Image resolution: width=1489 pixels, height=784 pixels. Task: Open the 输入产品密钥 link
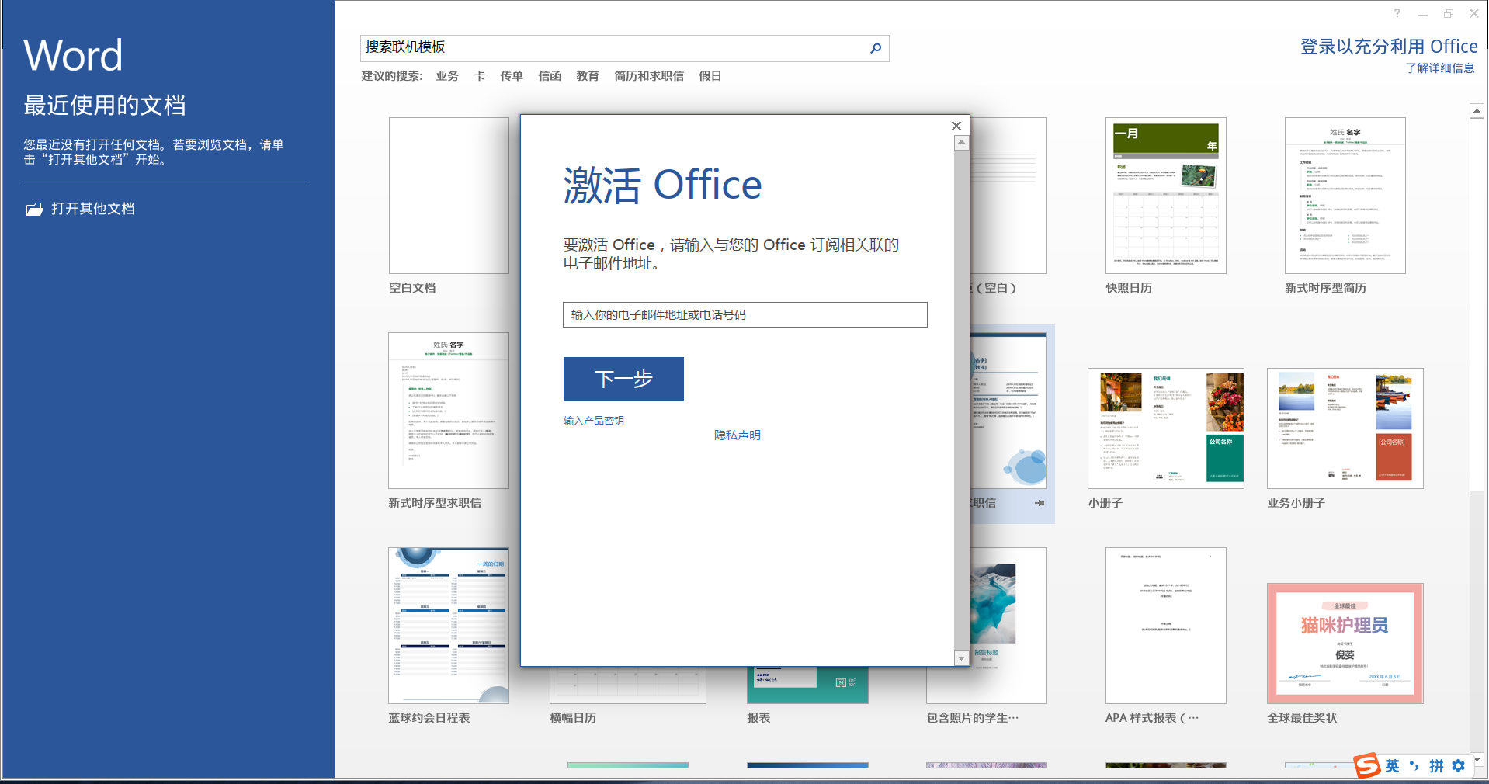tap(594, 421)
